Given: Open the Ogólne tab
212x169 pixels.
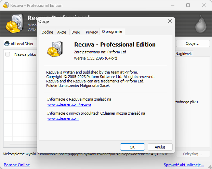Looking at the screenshot, I should (x=47, y=32).
